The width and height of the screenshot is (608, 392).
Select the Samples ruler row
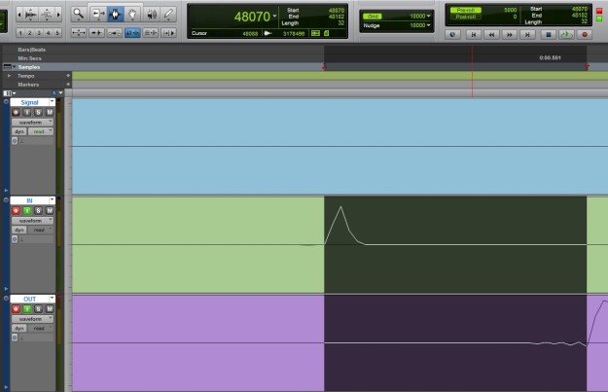coord(29,66)
